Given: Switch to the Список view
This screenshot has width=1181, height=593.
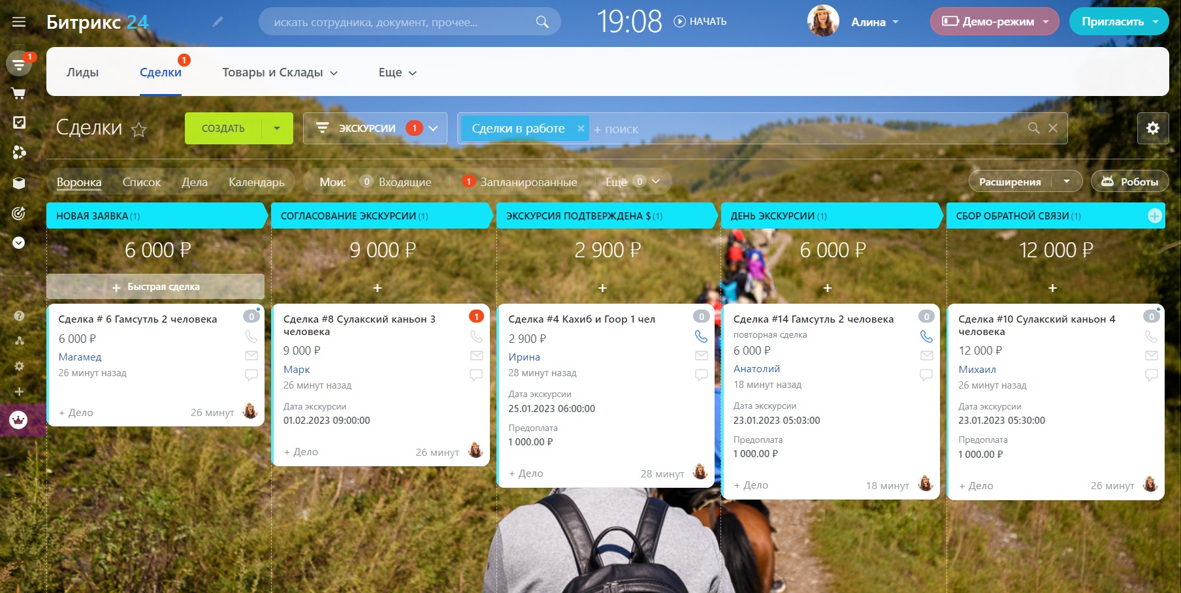Looking at the screenshot, I should [142, 182].
